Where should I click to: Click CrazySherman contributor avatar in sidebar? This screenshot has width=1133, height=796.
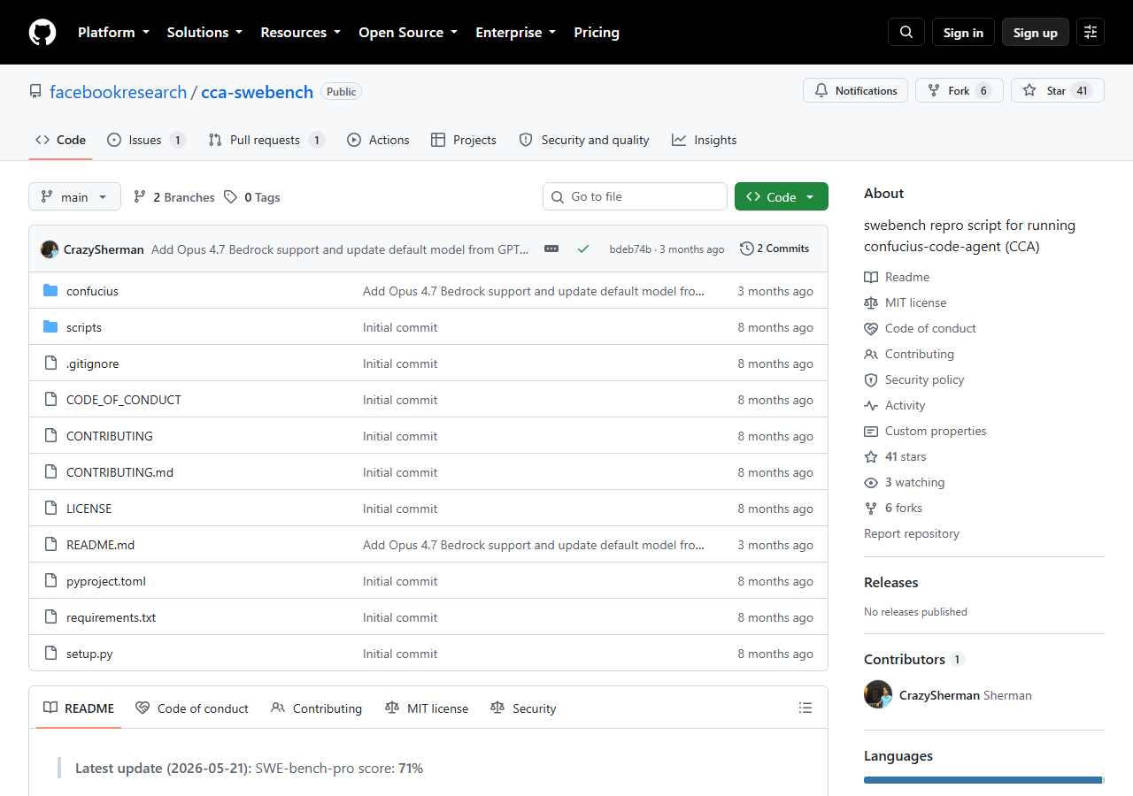point(878,694)
